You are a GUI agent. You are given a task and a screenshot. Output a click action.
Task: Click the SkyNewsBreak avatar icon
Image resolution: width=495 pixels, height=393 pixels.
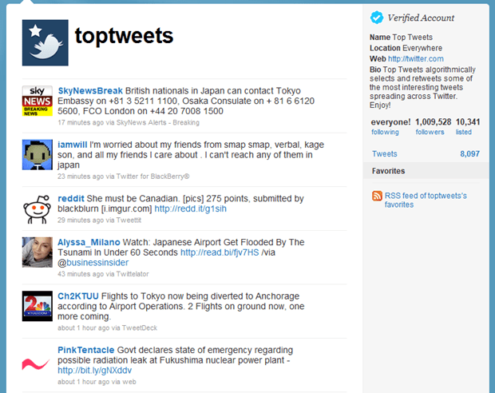point(37,100)
